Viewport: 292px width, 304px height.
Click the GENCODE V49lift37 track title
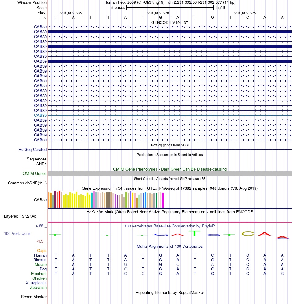pyautogui.click(x=169, y=22)
